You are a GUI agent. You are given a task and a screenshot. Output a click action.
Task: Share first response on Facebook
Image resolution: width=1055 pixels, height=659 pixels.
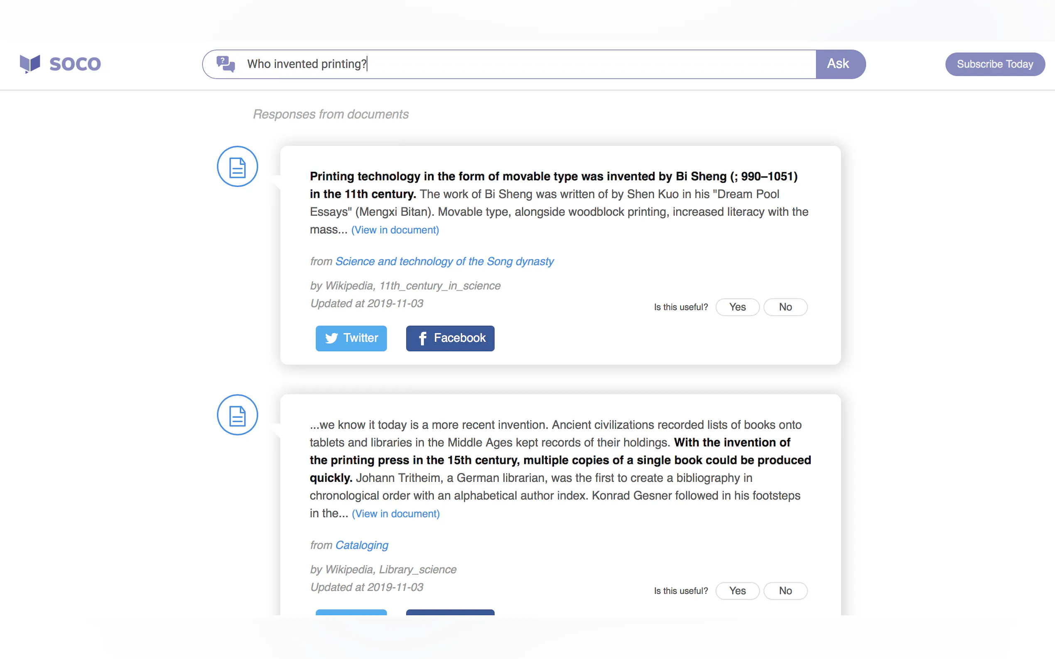click(450, 338)
